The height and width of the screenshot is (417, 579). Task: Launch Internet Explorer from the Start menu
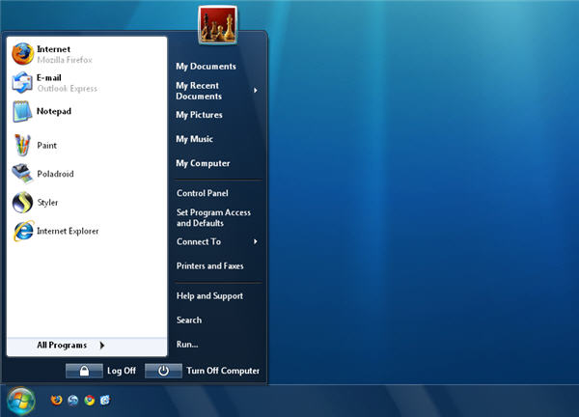67,232
